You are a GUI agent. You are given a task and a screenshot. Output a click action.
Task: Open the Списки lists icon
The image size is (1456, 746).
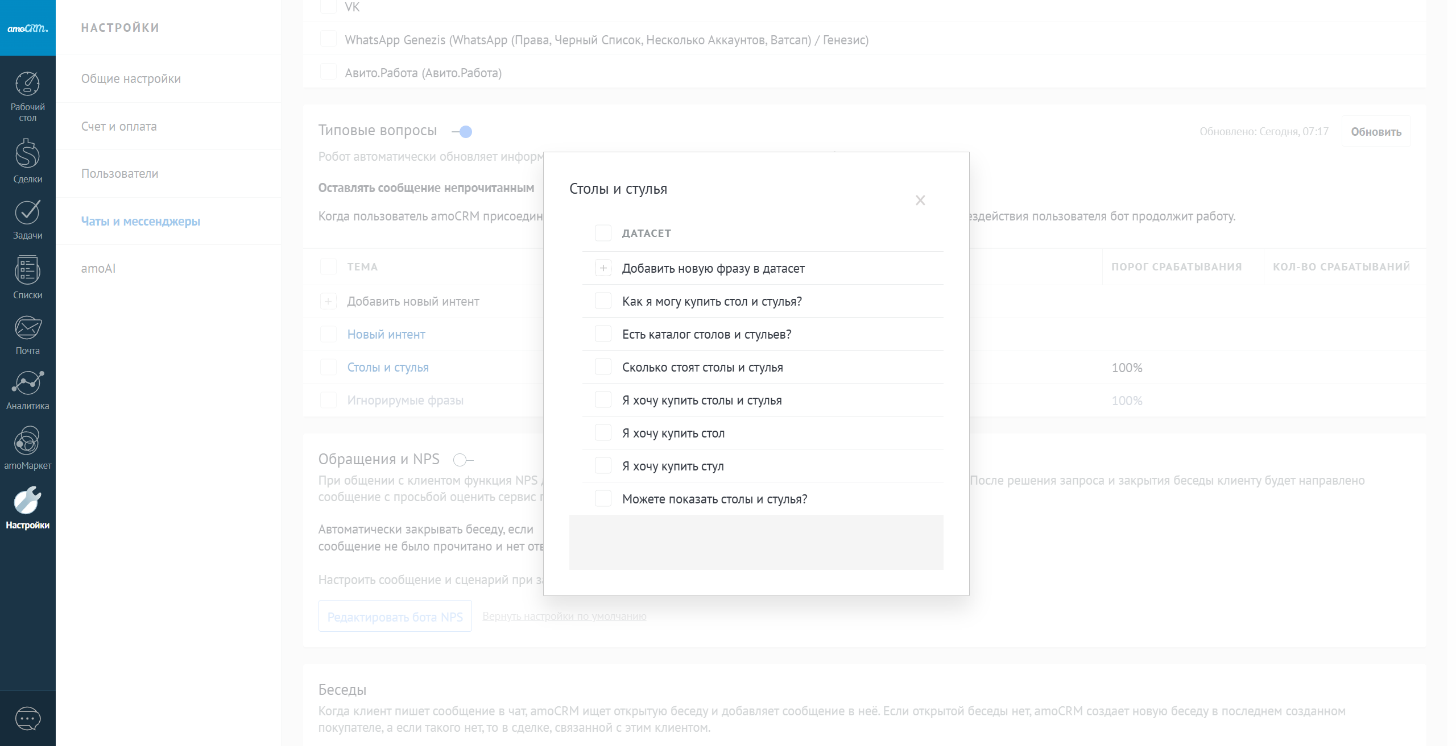click(27, 277)
